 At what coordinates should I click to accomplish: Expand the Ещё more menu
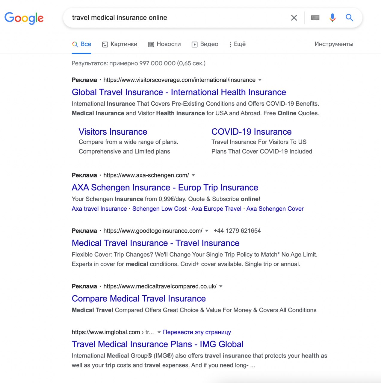tap(237, 44)
